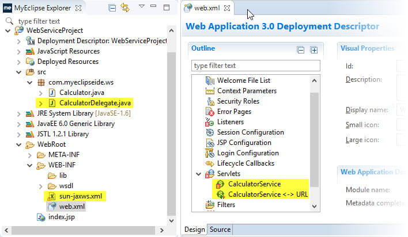Click the sun-jaxws.xml file icon
The width and height of the screenshot is (408, 237).
pos(51,197)
